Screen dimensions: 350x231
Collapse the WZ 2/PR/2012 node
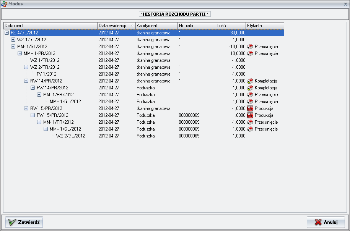tap(26, 67)
